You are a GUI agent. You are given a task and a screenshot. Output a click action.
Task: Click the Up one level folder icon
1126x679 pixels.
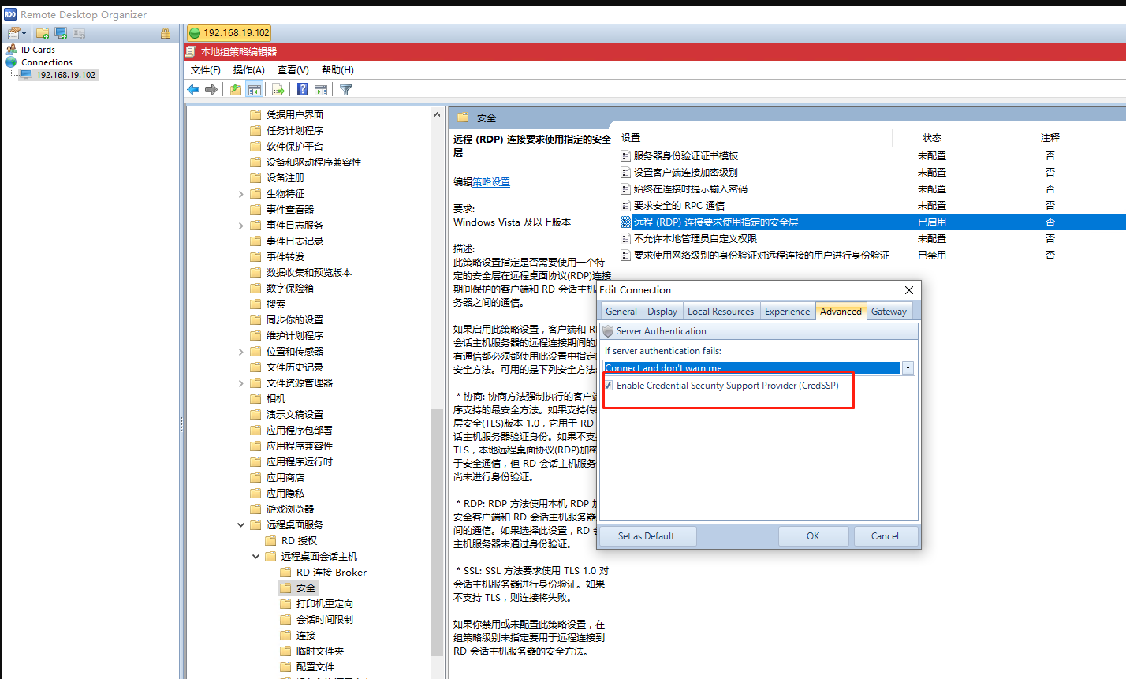tap(236, 89)
